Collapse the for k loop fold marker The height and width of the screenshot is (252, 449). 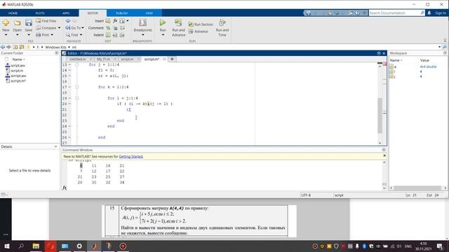pyautogui.click(x=76, y=87)
